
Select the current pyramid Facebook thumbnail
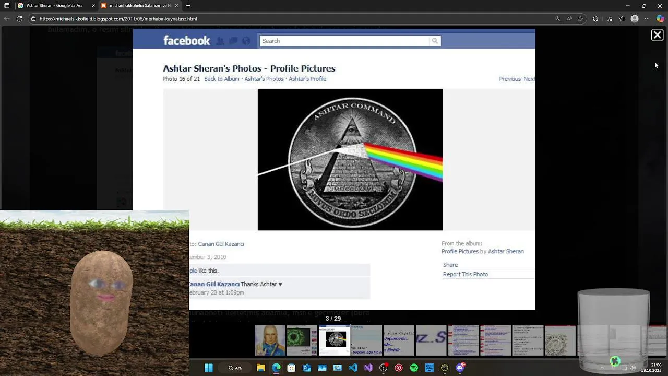(x=335, y=340)
